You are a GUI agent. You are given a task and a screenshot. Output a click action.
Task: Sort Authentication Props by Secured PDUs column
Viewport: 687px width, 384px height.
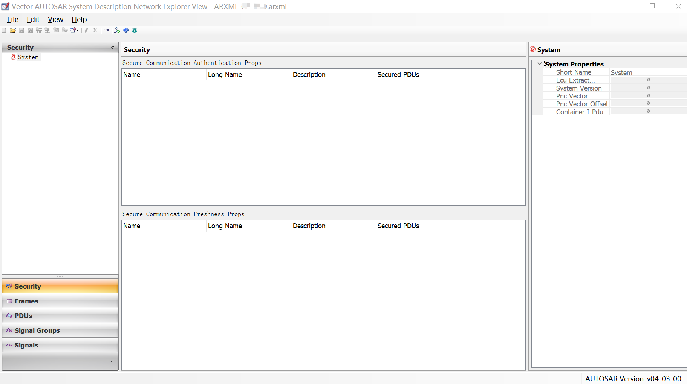coord(418,75)
